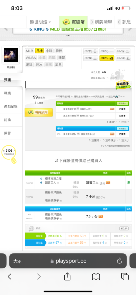Open Safari tabs overview icon
136x295 pixels.
[125, 276]
